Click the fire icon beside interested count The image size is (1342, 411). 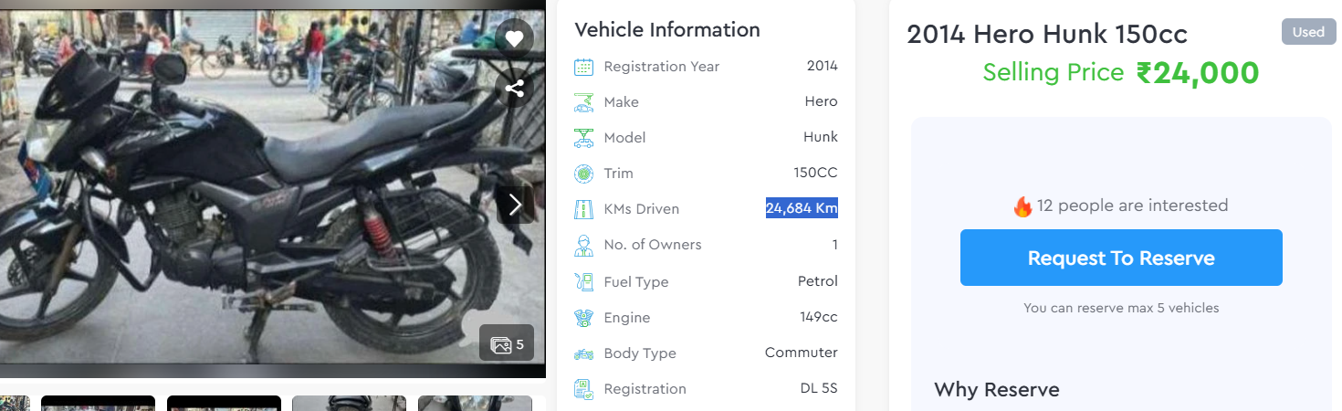[x=1022, y=206]
